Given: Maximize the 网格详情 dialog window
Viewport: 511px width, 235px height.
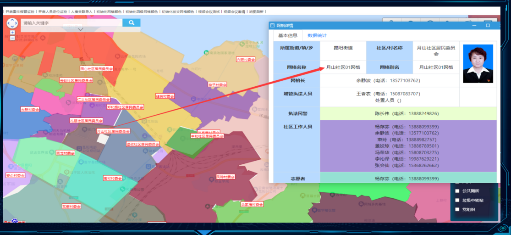Looking at the screenshot, I should coord(488,26).
